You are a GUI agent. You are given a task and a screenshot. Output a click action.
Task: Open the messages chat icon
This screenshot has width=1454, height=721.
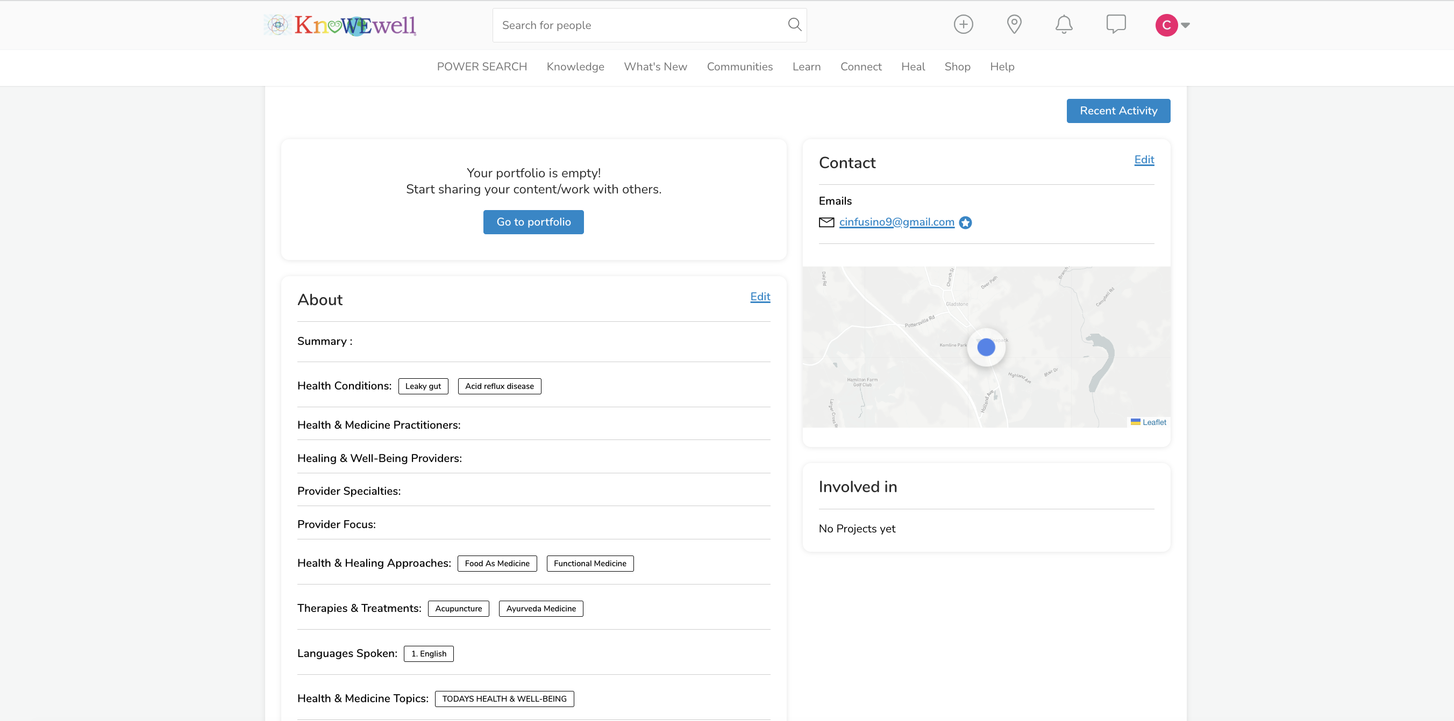coord(1115,25)
